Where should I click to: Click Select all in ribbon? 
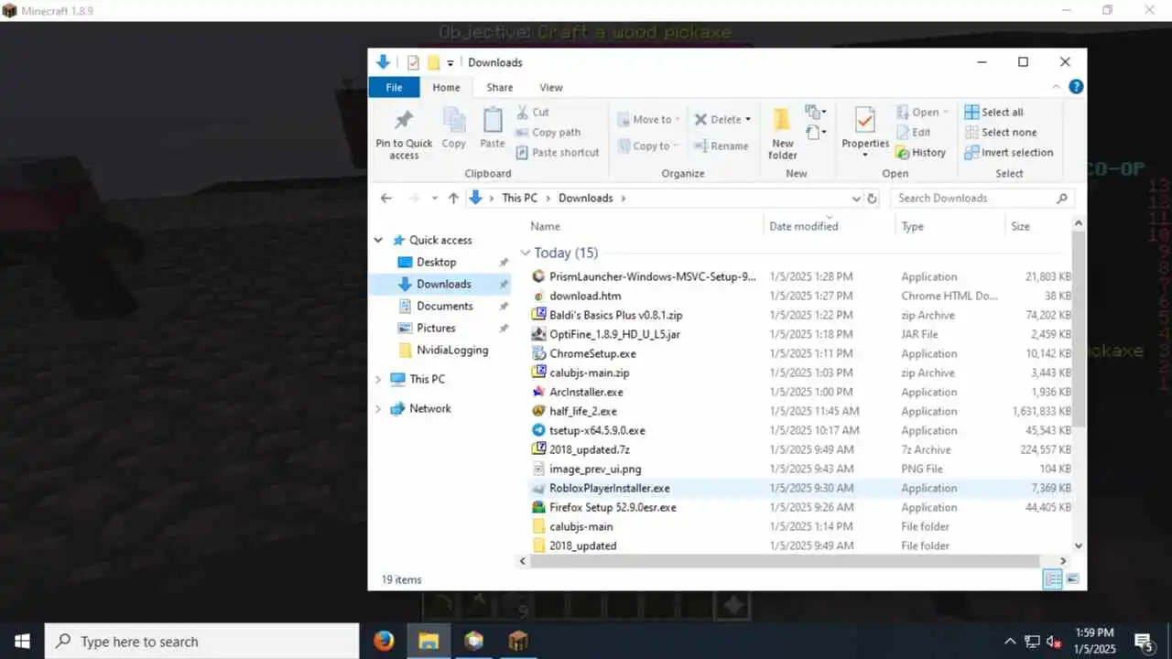pos(993,112)
